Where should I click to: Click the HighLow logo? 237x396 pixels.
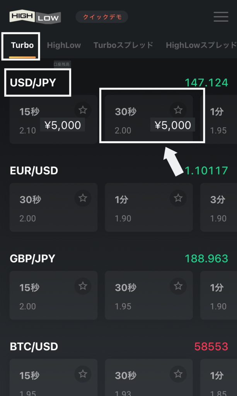click(x=35, y=17)
